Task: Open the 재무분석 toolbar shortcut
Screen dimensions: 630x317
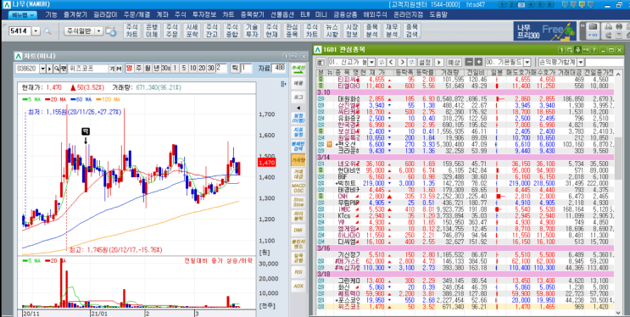Action: [392, 31]
